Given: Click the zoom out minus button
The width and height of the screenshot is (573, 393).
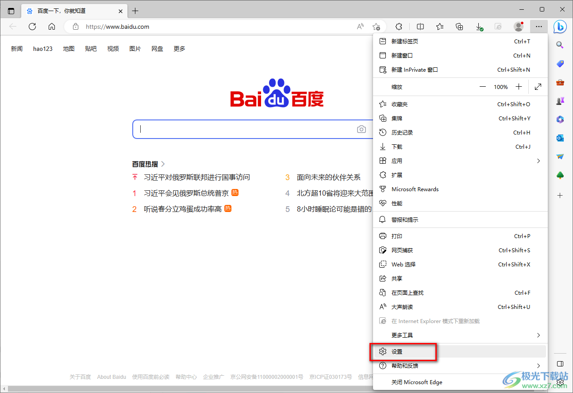Looking at the screenshot, I should (x=483, y=87).
